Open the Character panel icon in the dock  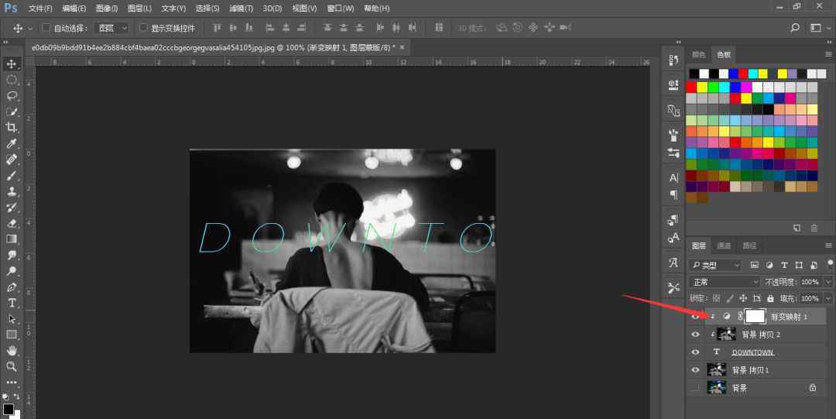673,177
